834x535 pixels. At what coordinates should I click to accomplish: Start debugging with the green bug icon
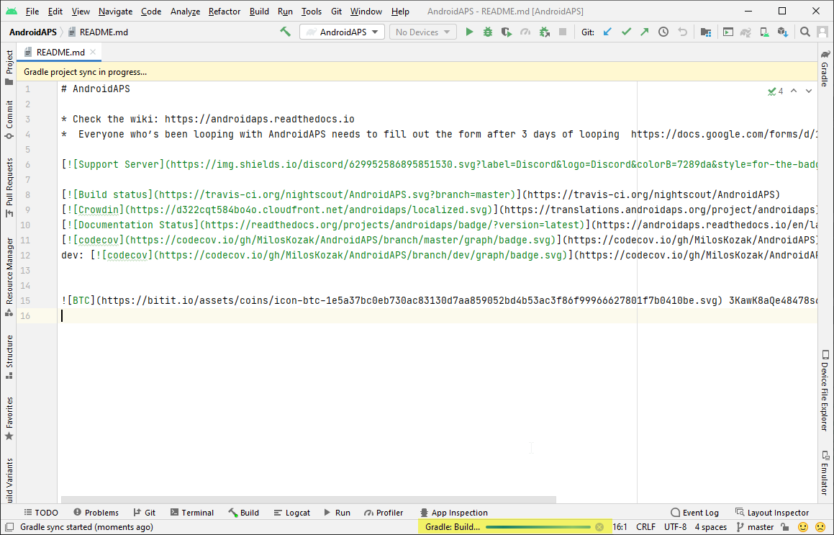(x=487, y=32)
